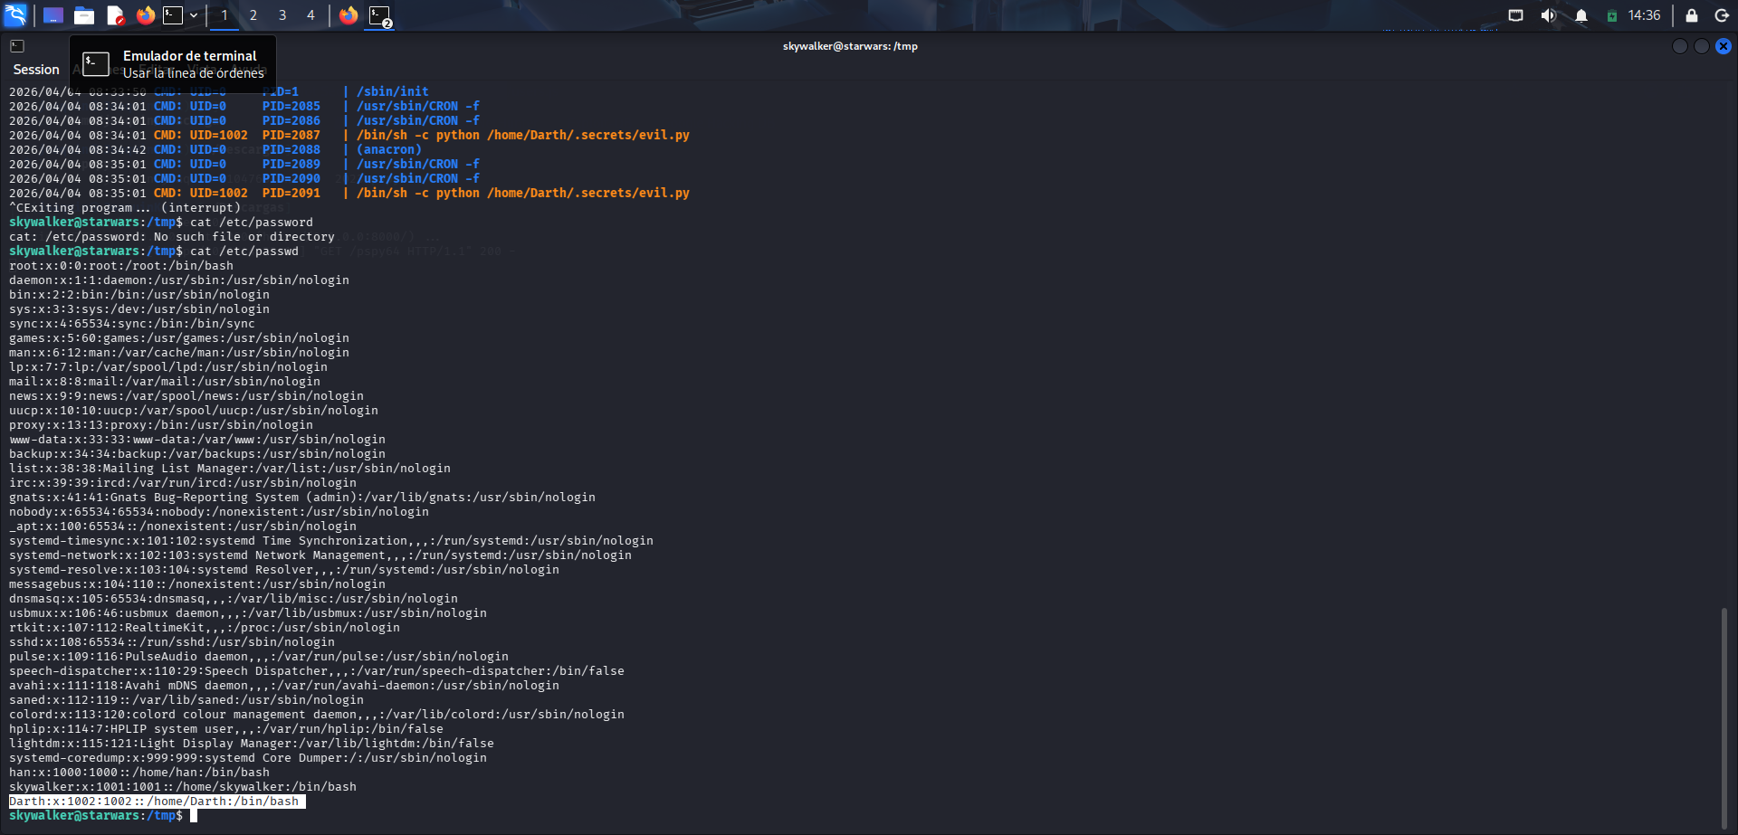Show notifications via the bell icon
The width and height of the screenshot is (1738, 835).
pyautogui.click(x=1581, y=15)
